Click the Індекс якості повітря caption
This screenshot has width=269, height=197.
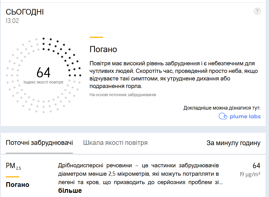[x=43, y=82]
